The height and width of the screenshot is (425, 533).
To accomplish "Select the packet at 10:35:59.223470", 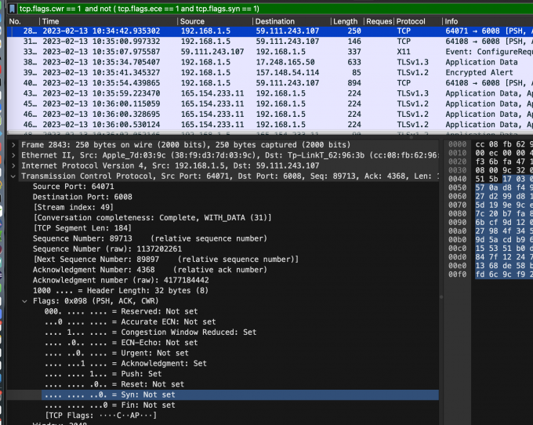I will (x=270, y=93).
